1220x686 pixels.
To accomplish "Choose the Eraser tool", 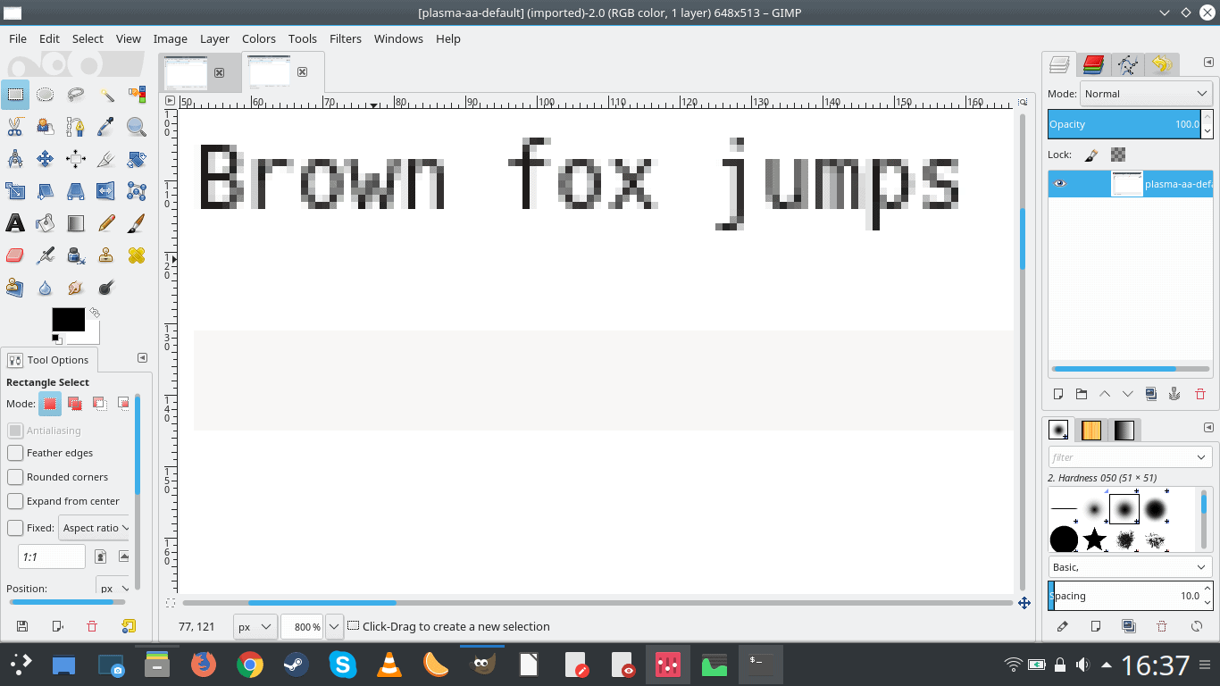I will [15, 256].
